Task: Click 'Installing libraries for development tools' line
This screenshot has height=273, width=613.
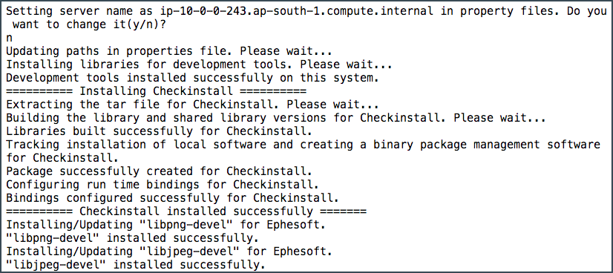Action: (x=200, y=65)
